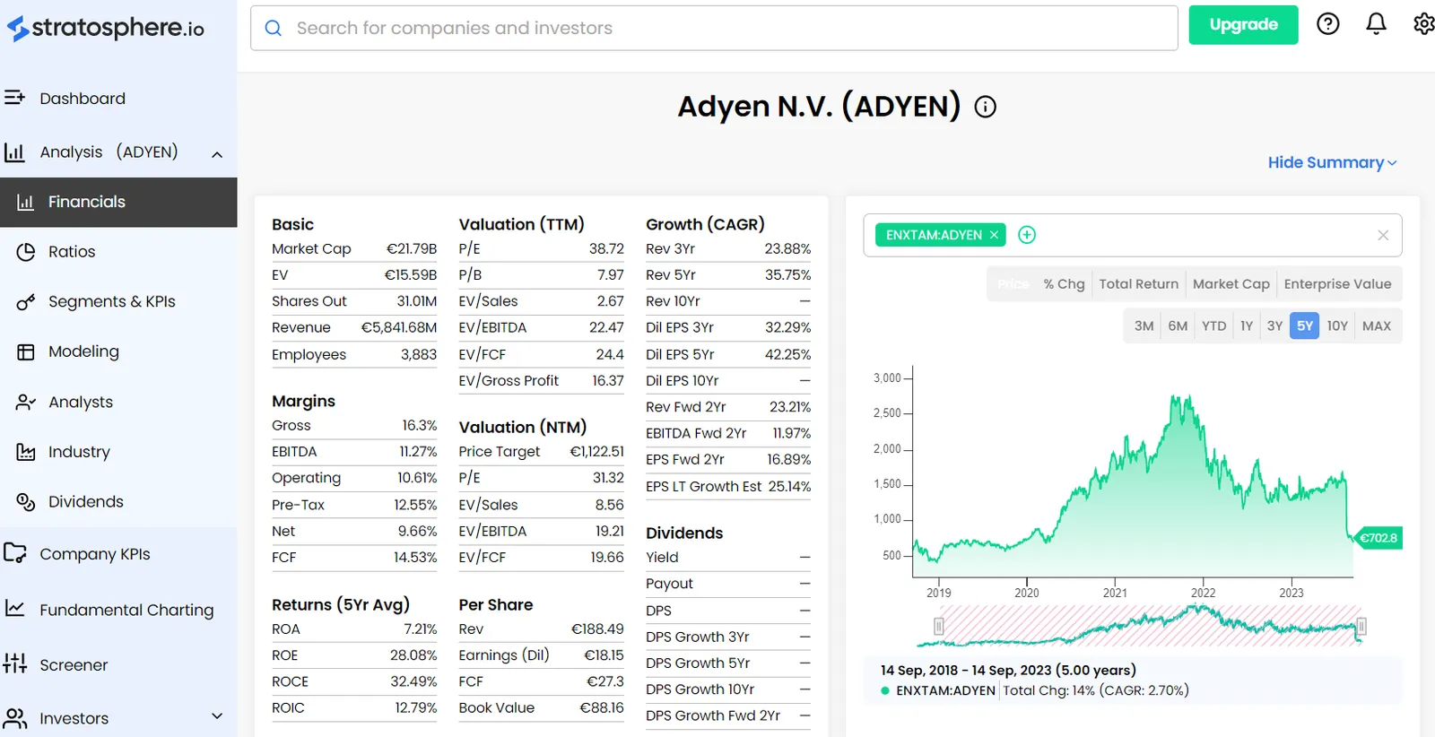Focus the company search field
Screen dimensions: 1435x737
click(714, 28)
